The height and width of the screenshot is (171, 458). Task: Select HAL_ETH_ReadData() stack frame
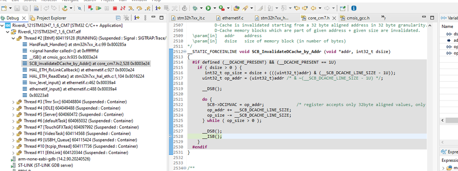point(83,76)
